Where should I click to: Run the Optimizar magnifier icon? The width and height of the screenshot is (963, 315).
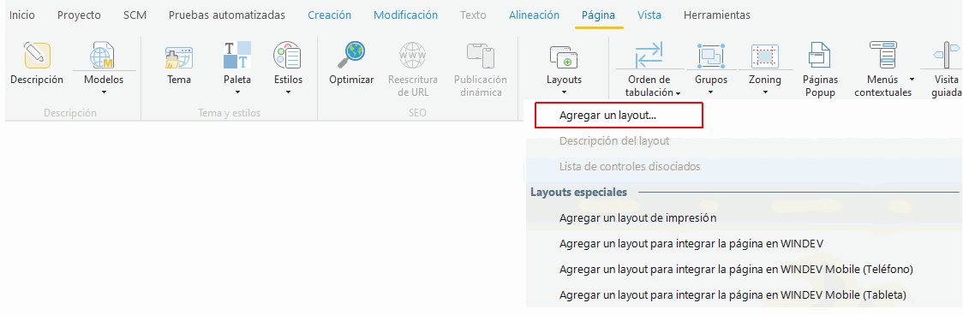(x=351, y=55)
